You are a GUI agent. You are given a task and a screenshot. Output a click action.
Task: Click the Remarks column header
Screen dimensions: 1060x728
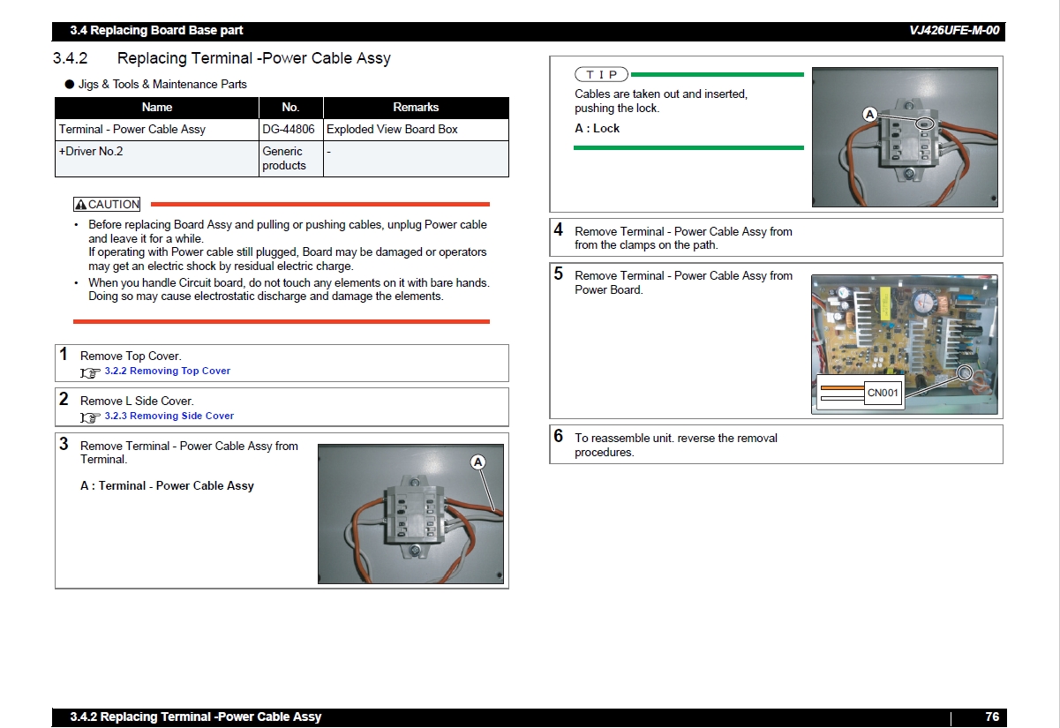coord(416,108)
